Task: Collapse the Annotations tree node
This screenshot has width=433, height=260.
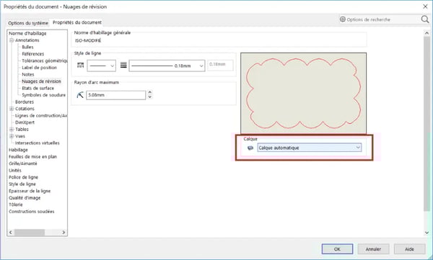Action: 12,40
